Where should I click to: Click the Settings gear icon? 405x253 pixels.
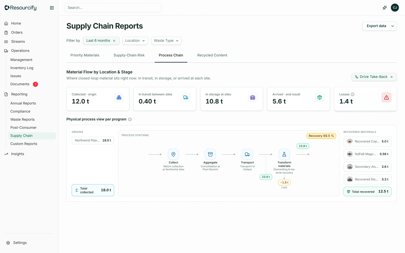(x=8, y=243)
